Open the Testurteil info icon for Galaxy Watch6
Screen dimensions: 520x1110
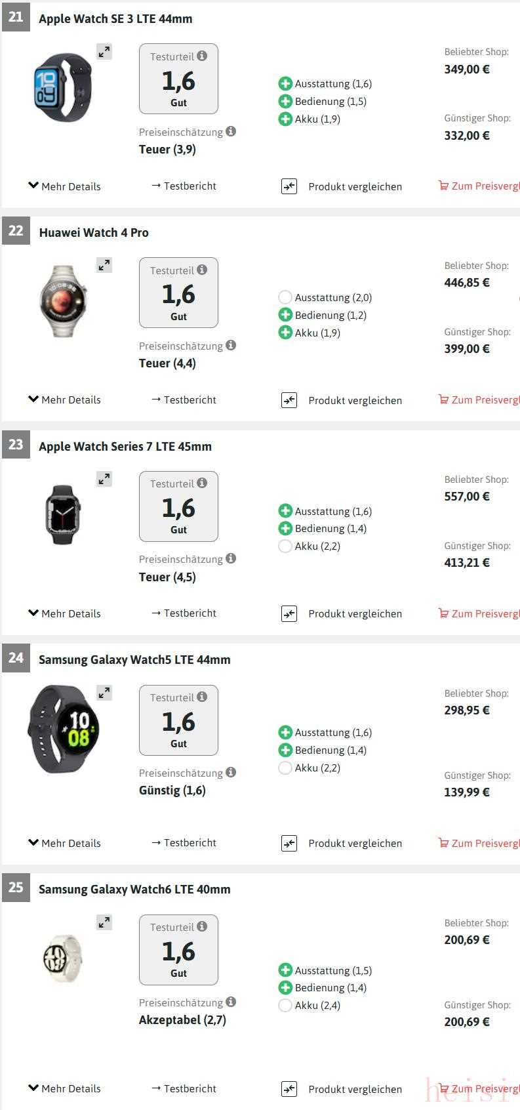[202, 926]
